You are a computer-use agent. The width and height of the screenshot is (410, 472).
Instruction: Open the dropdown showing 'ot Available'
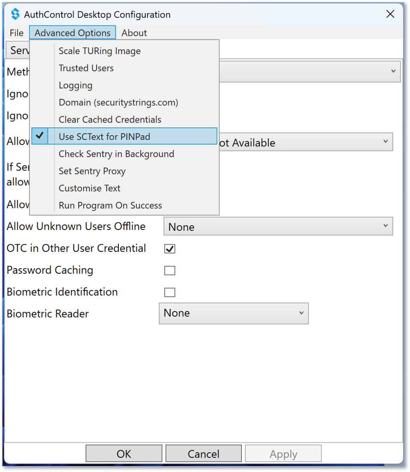point(306,142)
